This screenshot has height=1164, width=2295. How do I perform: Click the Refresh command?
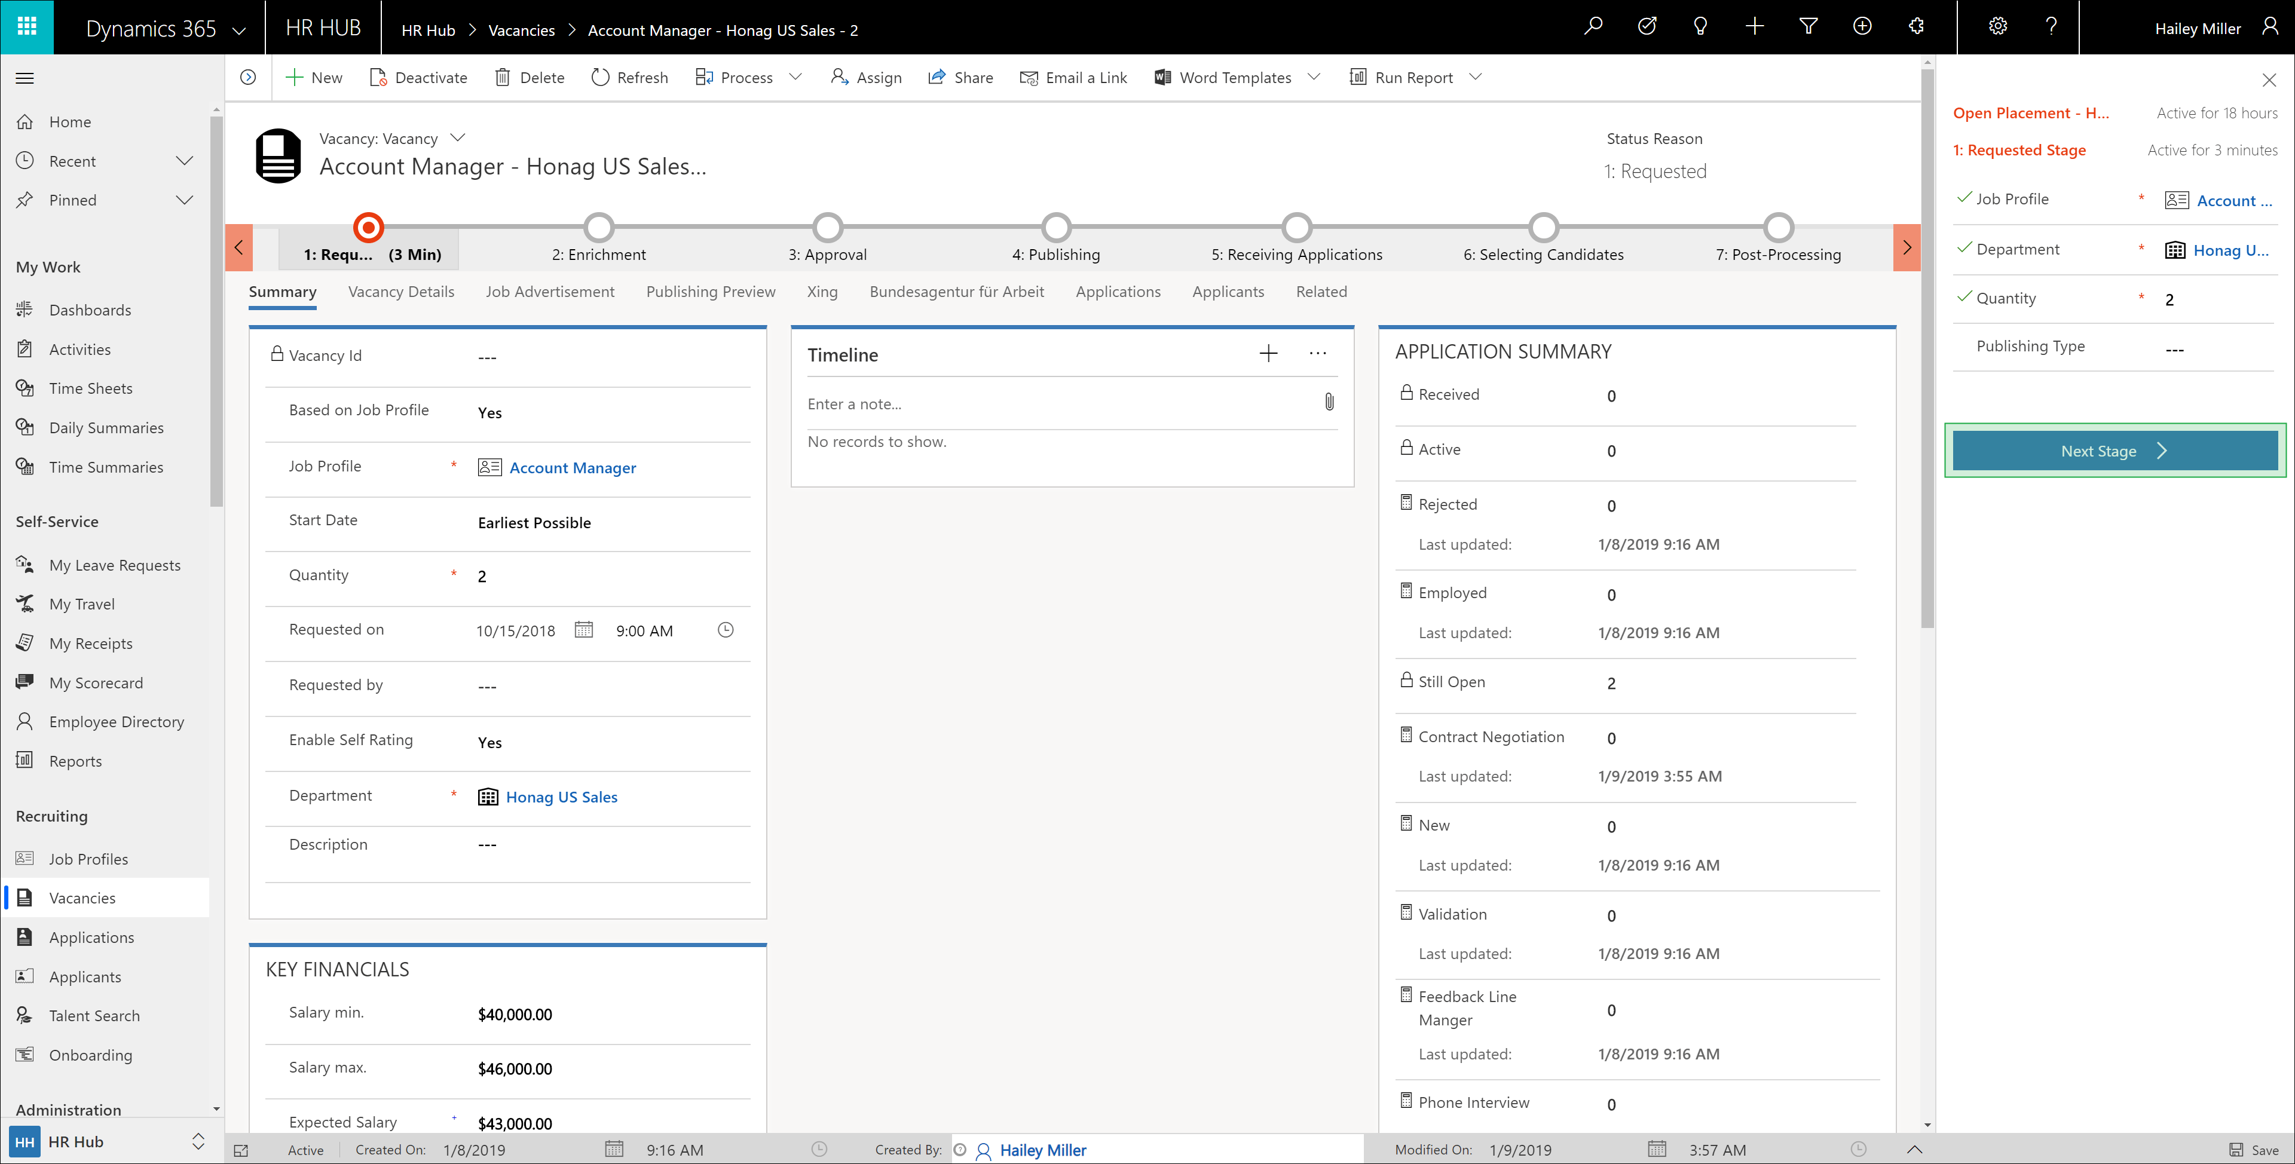pyautogui.click(x=629, y=78)
